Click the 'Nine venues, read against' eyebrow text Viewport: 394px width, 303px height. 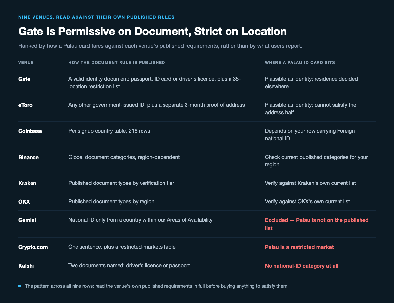pyautogui.click(x=97, y=17)
